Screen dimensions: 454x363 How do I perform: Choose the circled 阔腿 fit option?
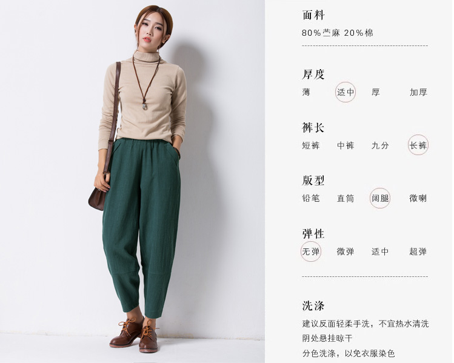tap(380, 198)
